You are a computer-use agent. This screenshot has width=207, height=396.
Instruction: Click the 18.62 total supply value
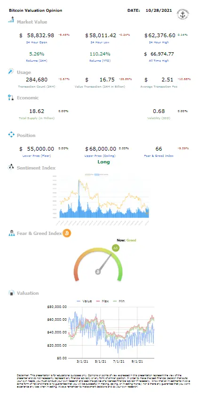click(x=37, y=111)
